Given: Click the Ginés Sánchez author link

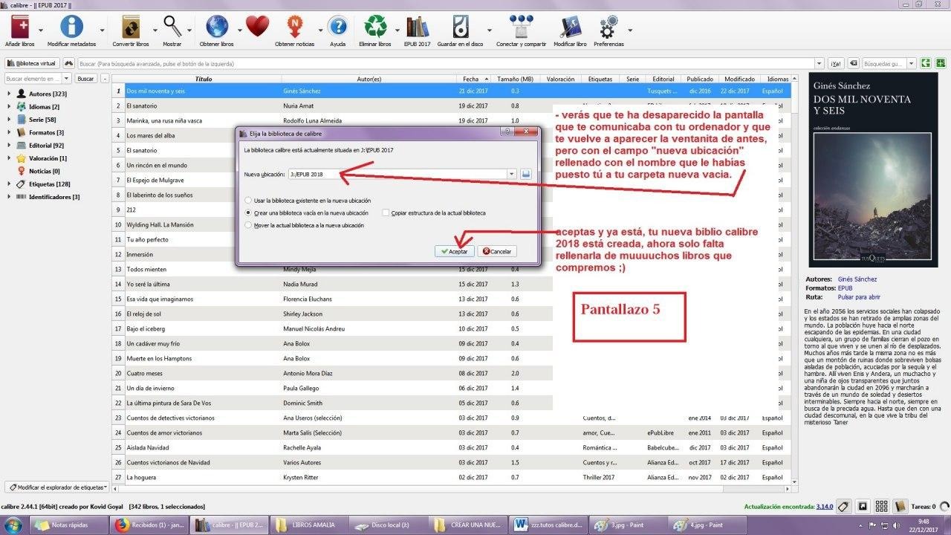Looking at the screenshot, I should click(x=857, y=279).
